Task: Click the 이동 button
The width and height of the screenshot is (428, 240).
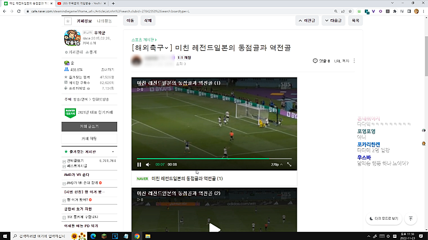Action: pos(130,20)
